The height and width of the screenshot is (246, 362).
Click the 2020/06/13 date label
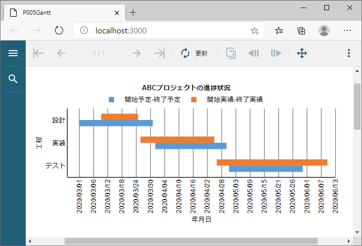pos(335,196)
